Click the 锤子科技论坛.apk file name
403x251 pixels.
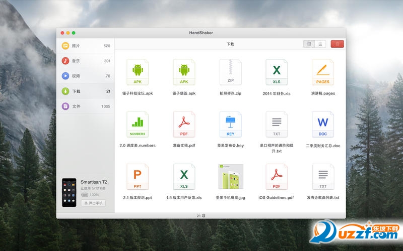138,93
